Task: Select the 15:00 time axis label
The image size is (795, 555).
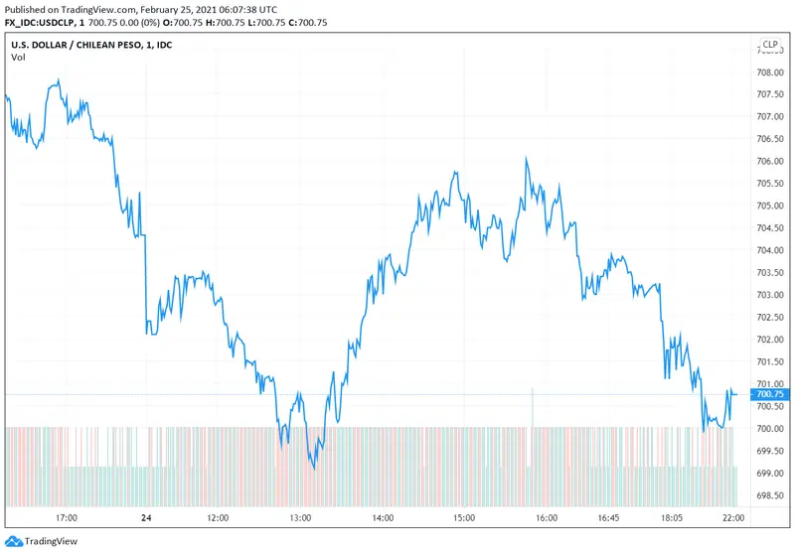Action: [464, 518]
